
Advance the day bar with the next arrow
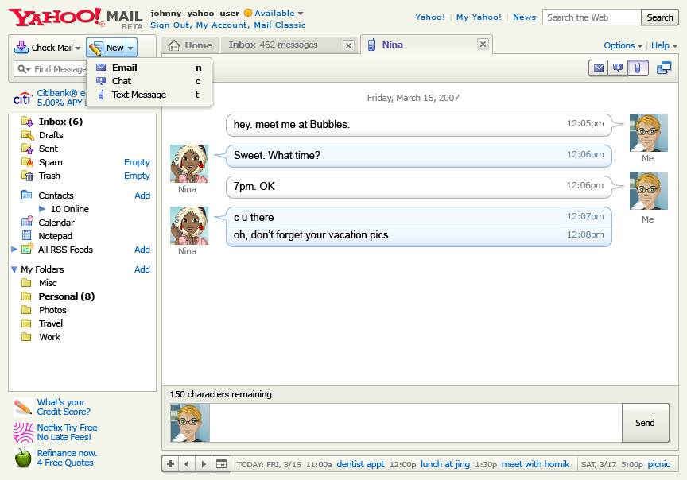(204, 463)
